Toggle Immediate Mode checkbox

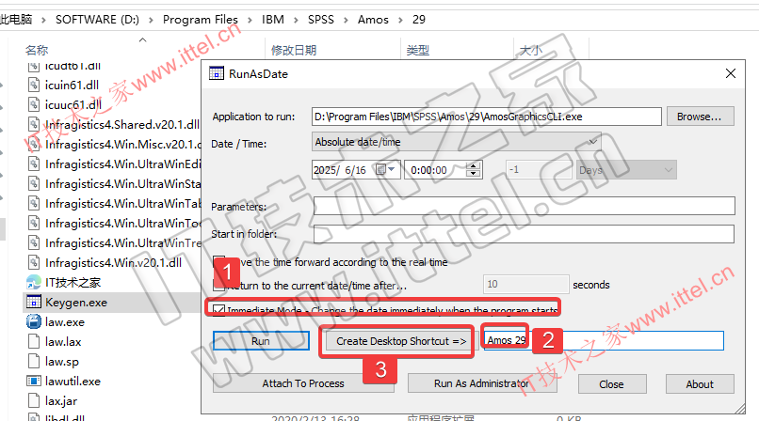218,309
